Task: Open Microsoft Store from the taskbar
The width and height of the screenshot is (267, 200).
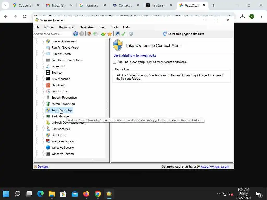Action: 63,194
